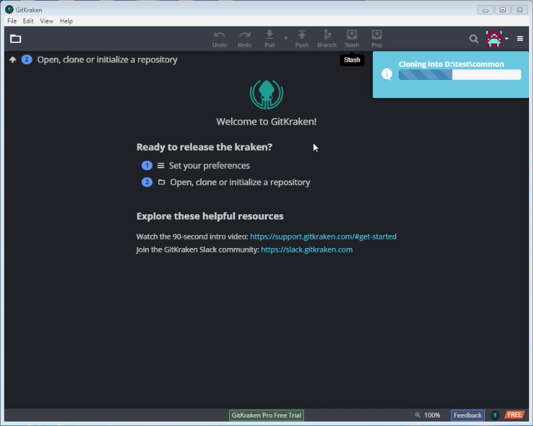Click the GitKraken Pro Free Trial button
The image size is (533, 426).
(267, 415)
